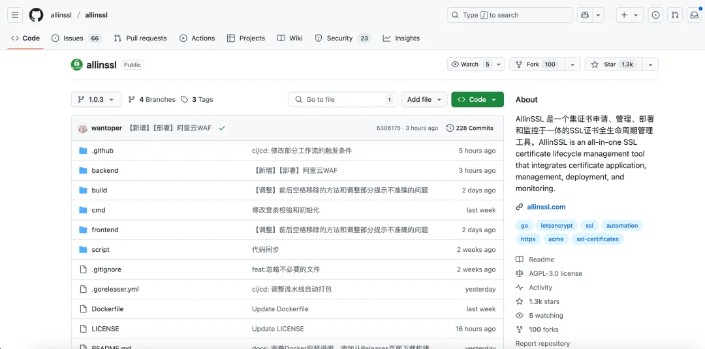Click the issues icon in top header
The image size is (705, 349).
coord(655,15)
